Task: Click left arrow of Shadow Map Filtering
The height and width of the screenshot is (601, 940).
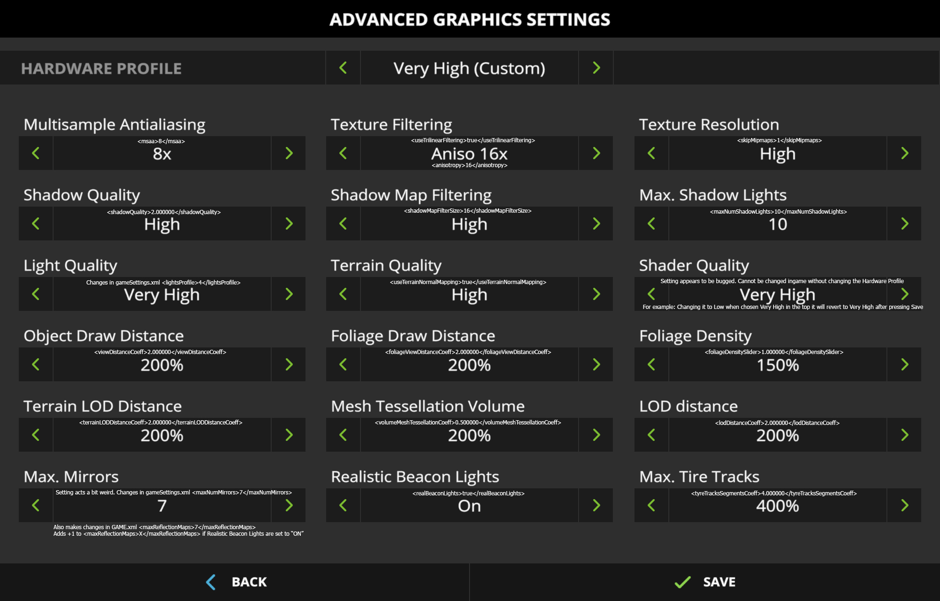Action: [x=343, y=223]
